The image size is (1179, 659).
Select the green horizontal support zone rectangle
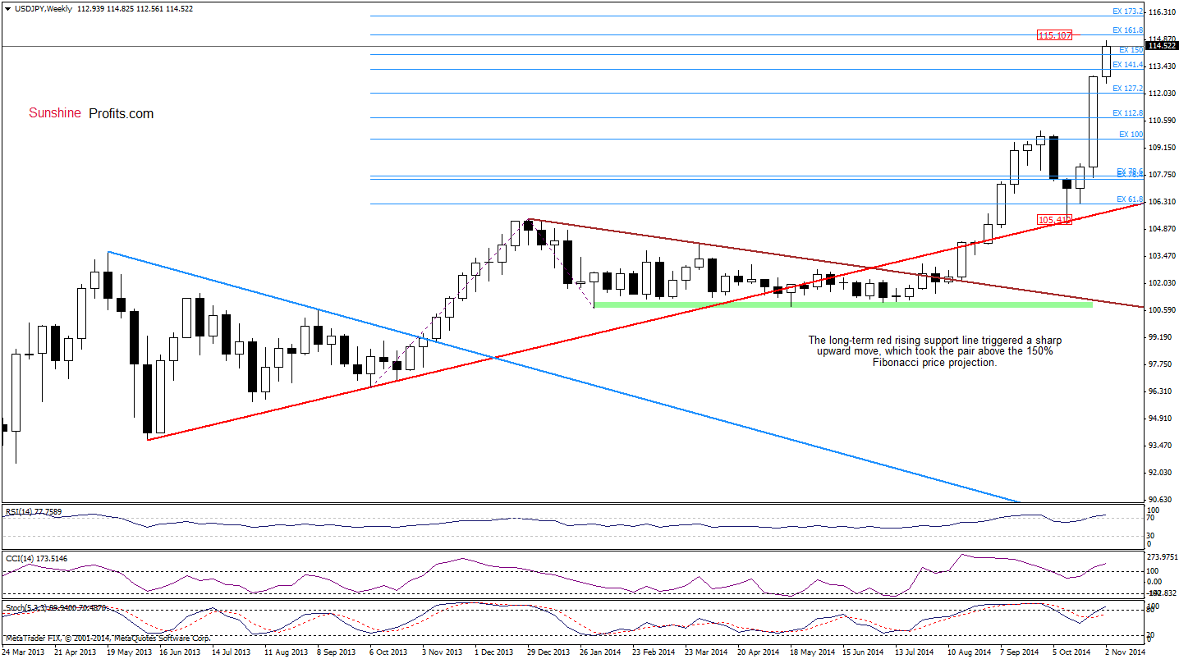click(843, 304)
